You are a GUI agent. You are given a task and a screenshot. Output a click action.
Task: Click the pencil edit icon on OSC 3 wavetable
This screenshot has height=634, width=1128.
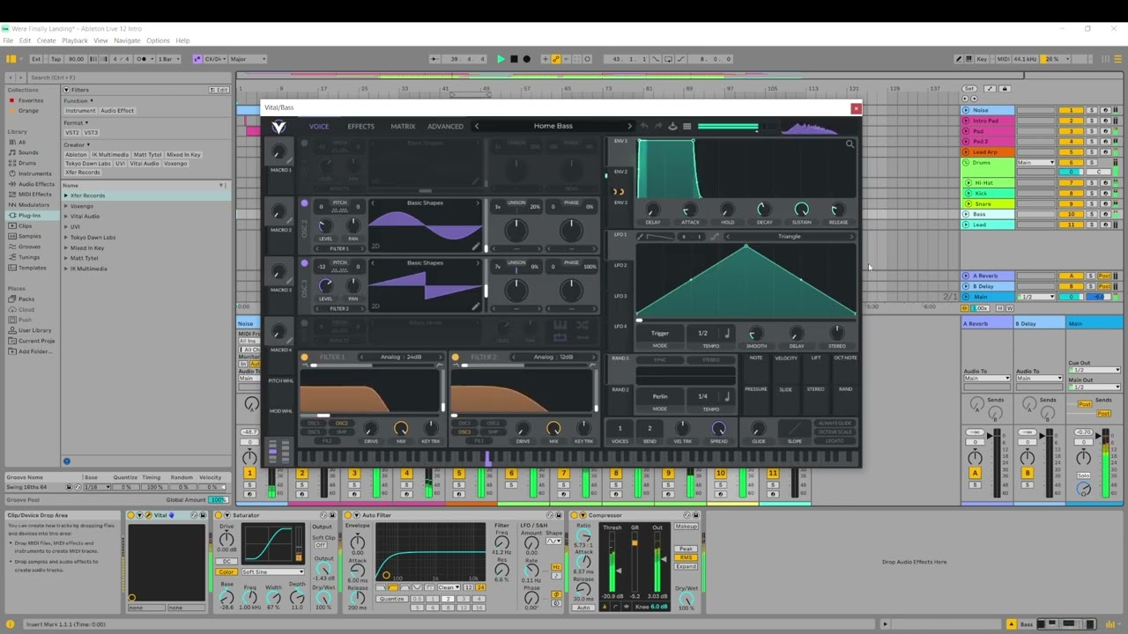click(x=476, y=306)
